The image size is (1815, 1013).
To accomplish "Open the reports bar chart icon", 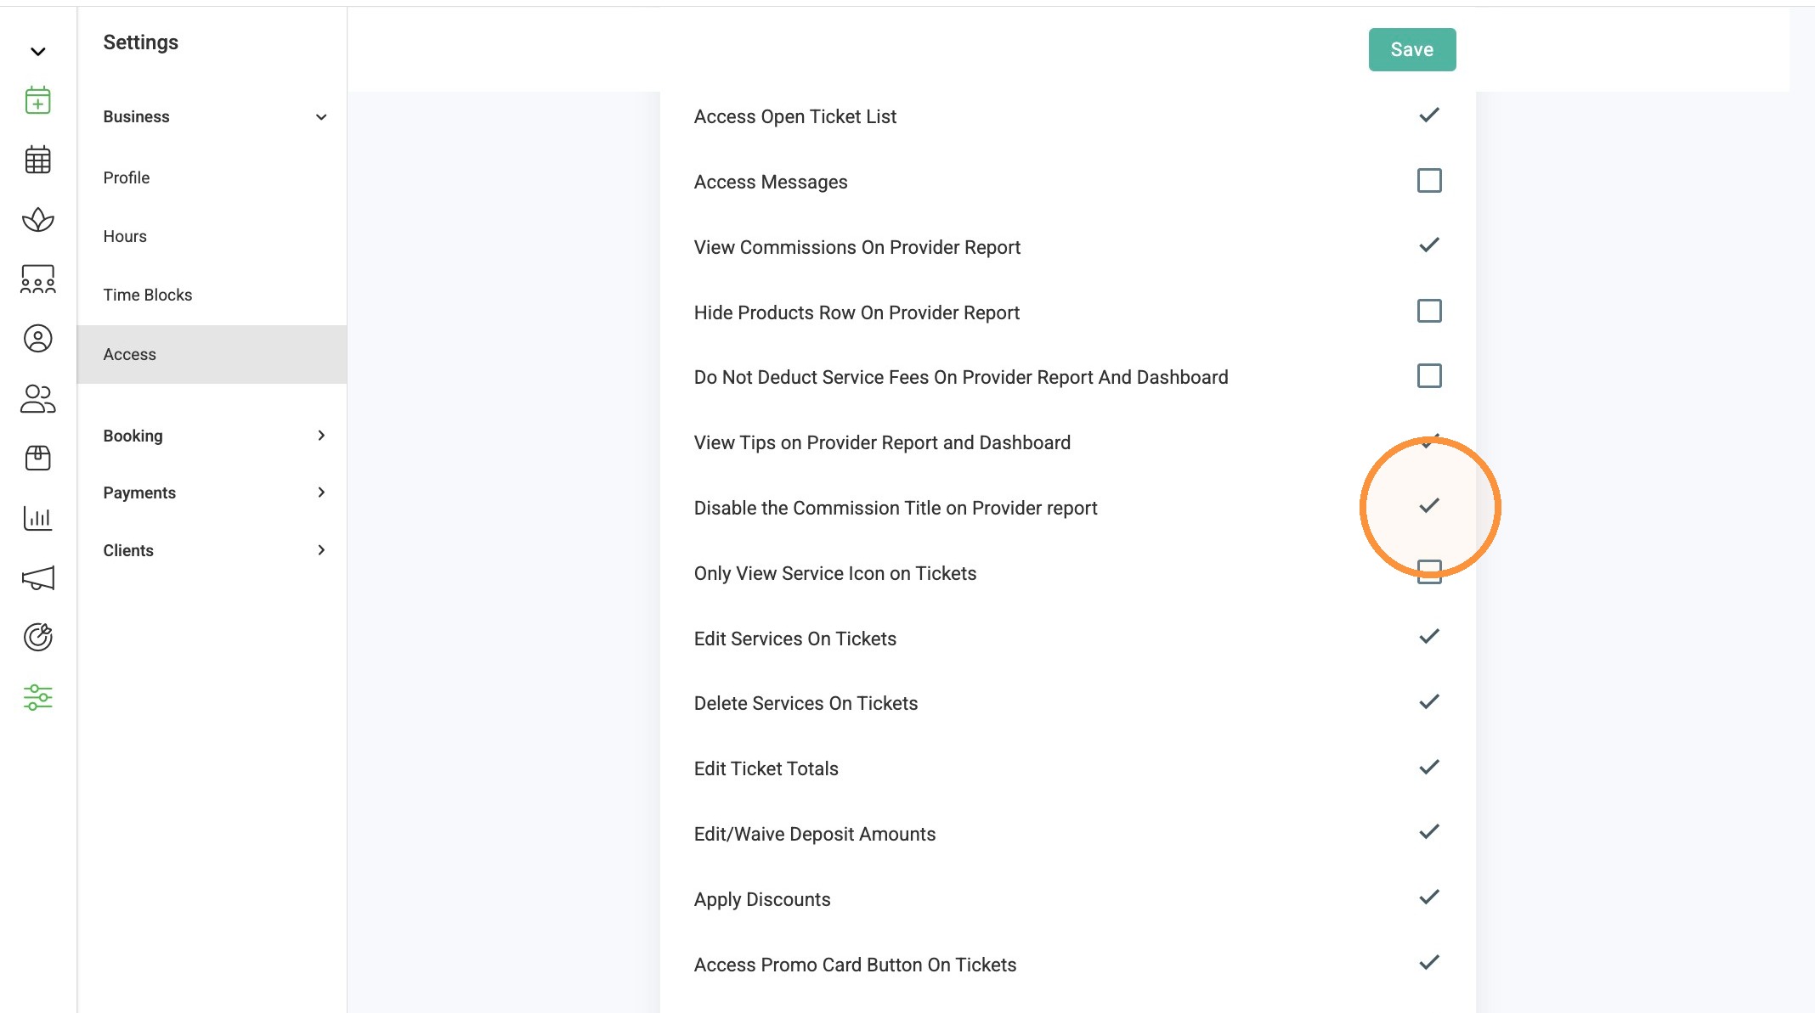I will coord(37,518).
